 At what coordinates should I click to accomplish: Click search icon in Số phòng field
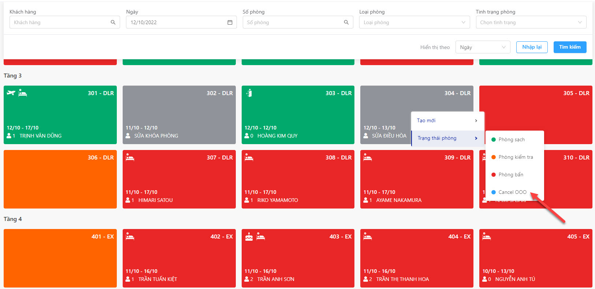[x=346, y=22]
